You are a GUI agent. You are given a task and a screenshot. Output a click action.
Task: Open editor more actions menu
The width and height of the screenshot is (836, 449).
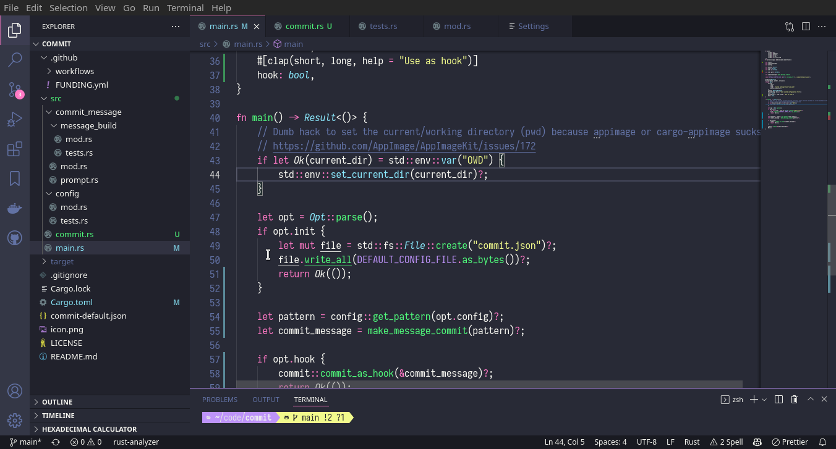[822, 27]
